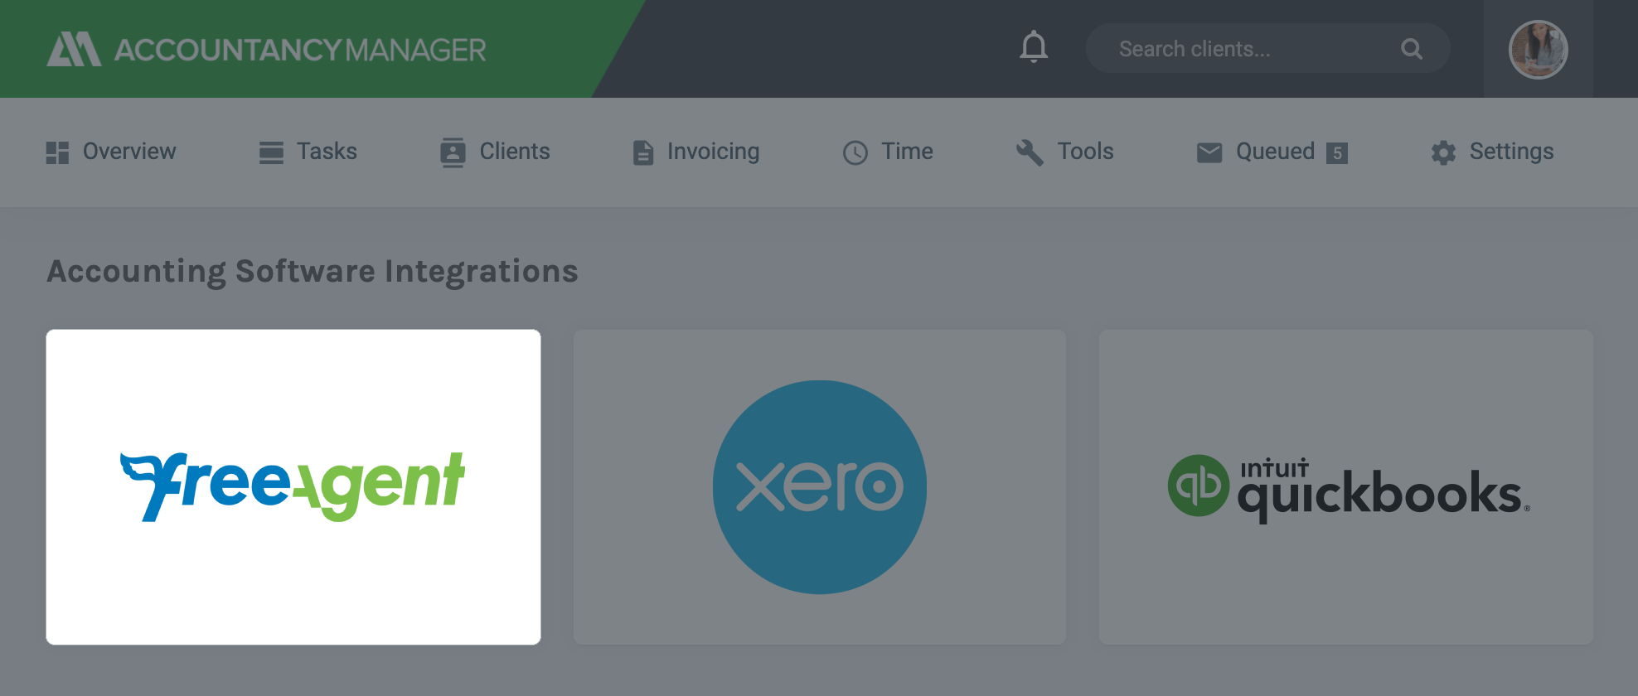1638x696 pixels.
Task: Click the Overview dashboard icon
Action: 57,152
